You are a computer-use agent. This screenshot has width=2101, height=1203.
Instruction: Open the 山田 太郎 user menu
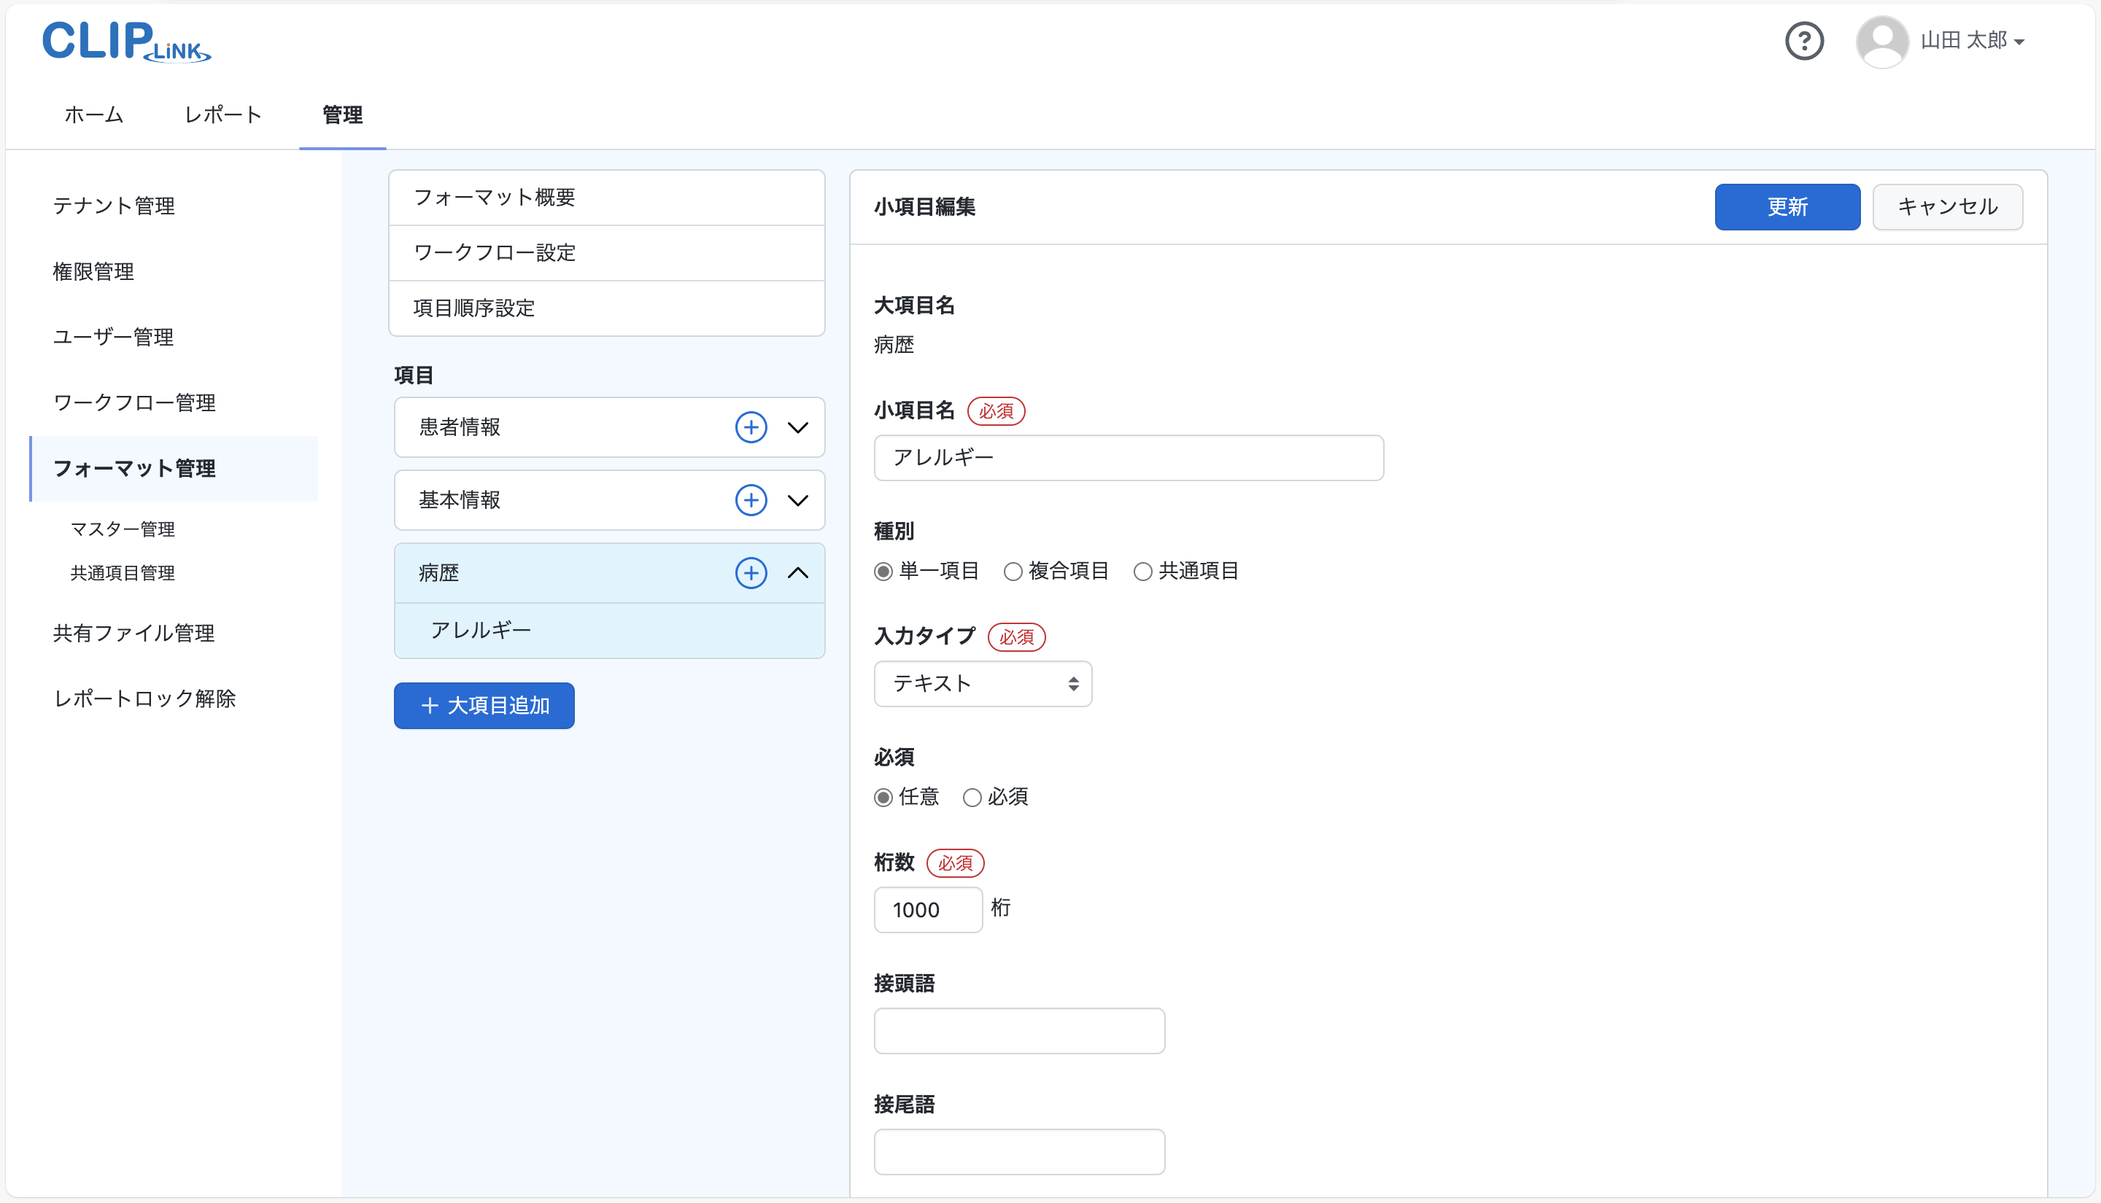tap(1972, 41)
